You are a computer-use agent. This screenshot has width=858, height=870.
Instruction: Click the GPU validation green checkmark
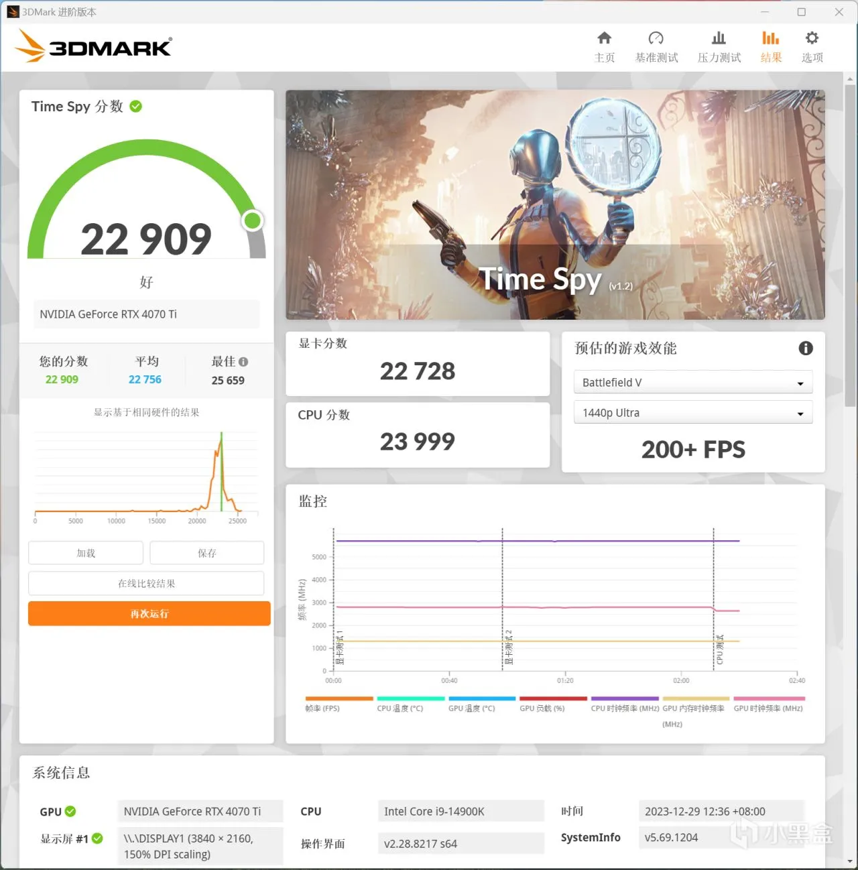point(70,812)
